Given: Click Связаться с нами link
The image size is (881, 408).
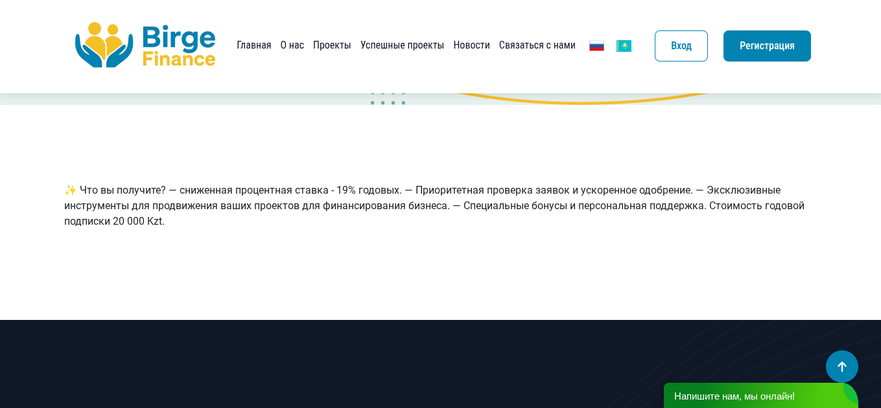Looking at the screenshot, I should tap(537, 45).
